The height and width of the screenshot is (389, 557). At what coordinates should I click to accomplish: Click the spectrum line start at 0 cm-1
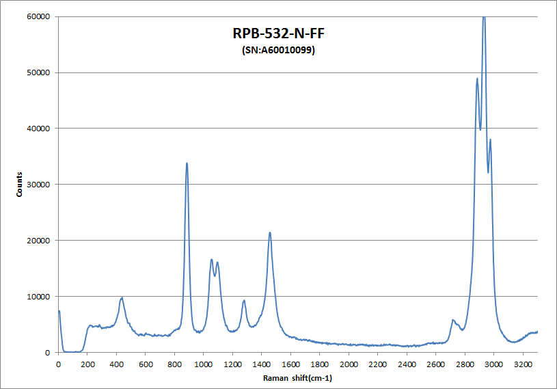click(x=59, y=311)
